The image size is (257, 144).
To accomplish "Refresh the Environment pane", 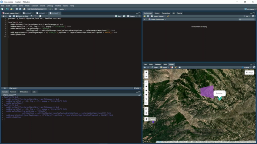I will [253, 16].
